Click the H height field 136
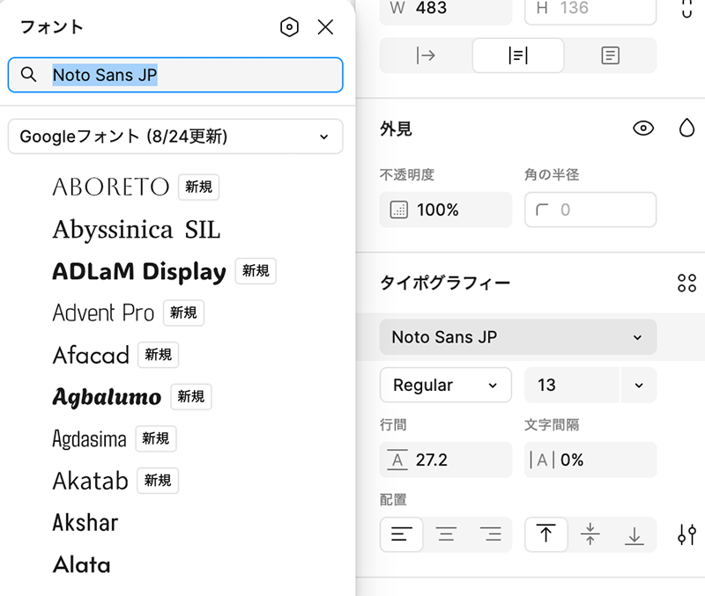Screen dimensions: 705x596 [590, 9]
